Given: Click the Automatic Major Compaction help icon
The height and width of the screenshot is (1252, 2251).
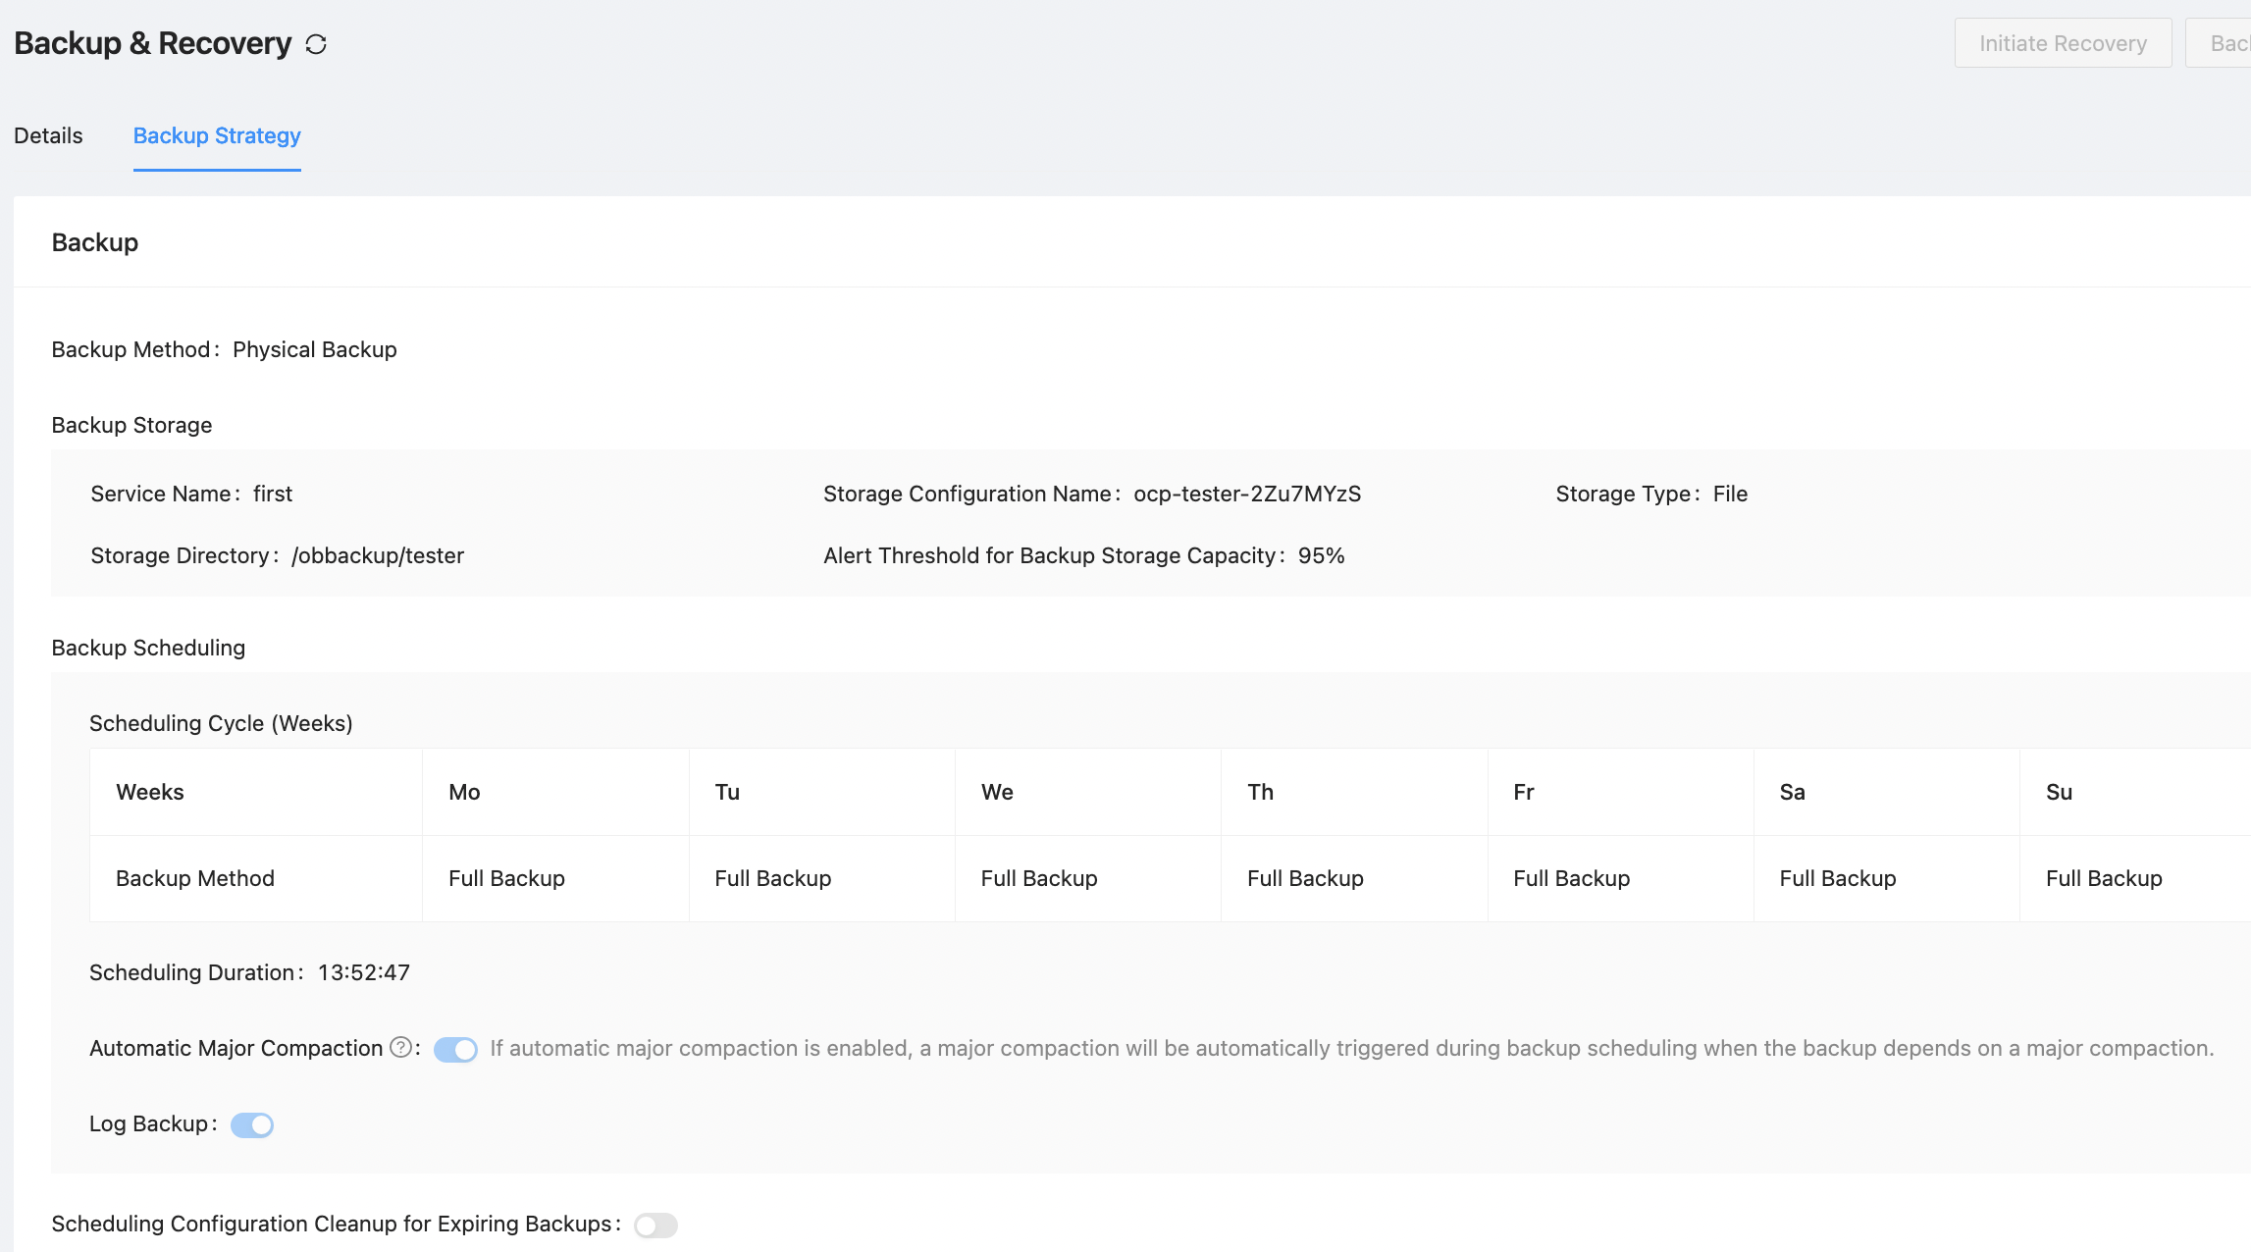Looking at the screenshot, I should [x=400, y=1047].
